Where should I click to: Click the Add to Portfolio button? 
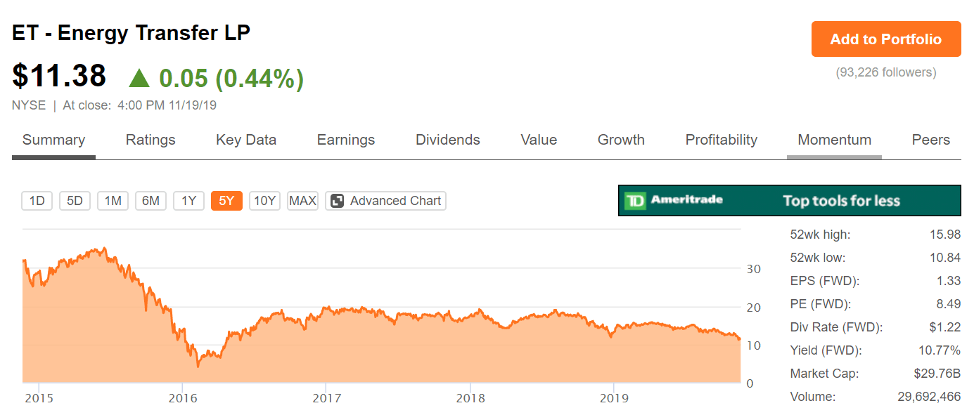[x=885, y=39]
